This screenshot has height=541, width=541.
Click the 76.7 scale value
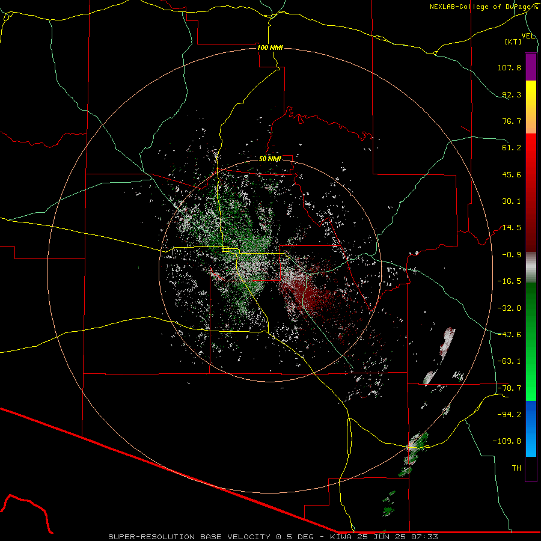[x=512, y=121]
